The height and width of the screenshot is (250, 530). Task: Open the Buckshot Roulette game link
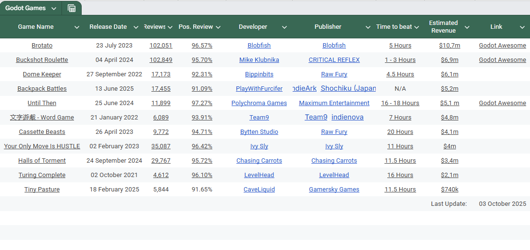pyautogui.click(x=42, y=60)
